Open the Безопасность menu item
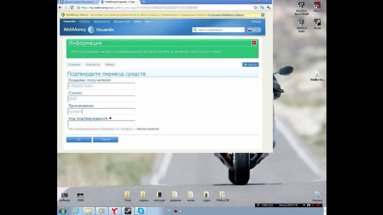383x215 pixels. pyautogui.click(x=102, y=21)
